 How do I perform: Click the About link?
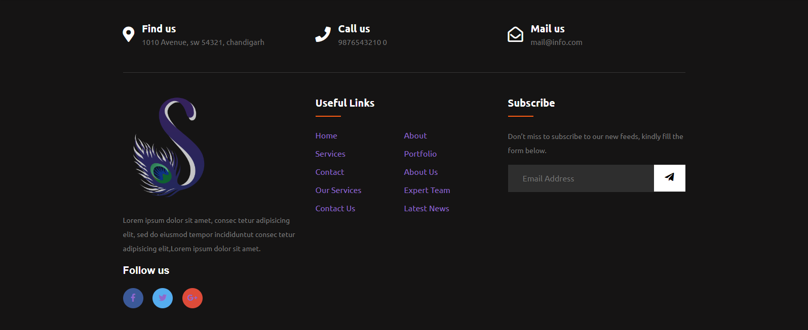pyautogui.click(x=415, y=136)
